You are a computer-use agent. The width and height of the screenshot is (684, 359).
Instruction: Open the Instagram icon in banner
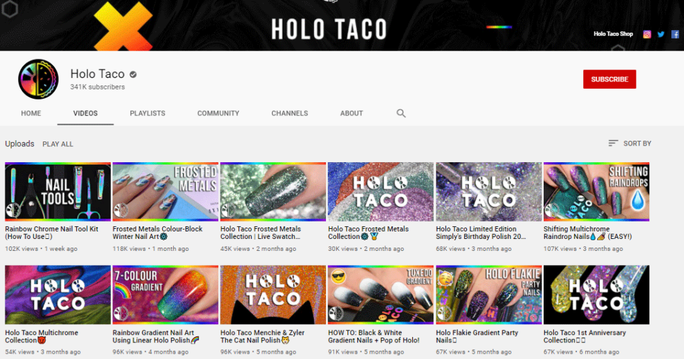(647, 34)
